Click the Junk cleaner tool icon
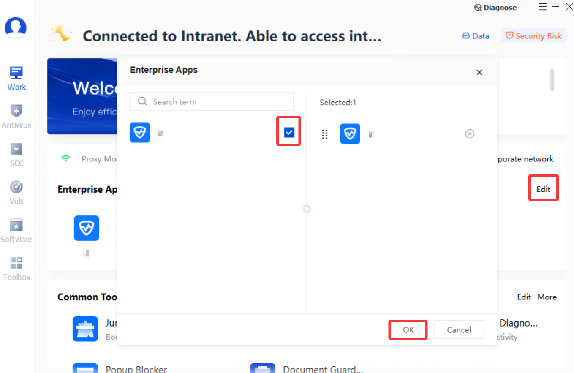 coord(85,329)
